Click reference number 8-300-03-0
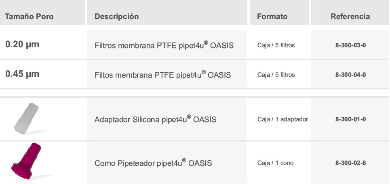 click(x=350, y=45)
